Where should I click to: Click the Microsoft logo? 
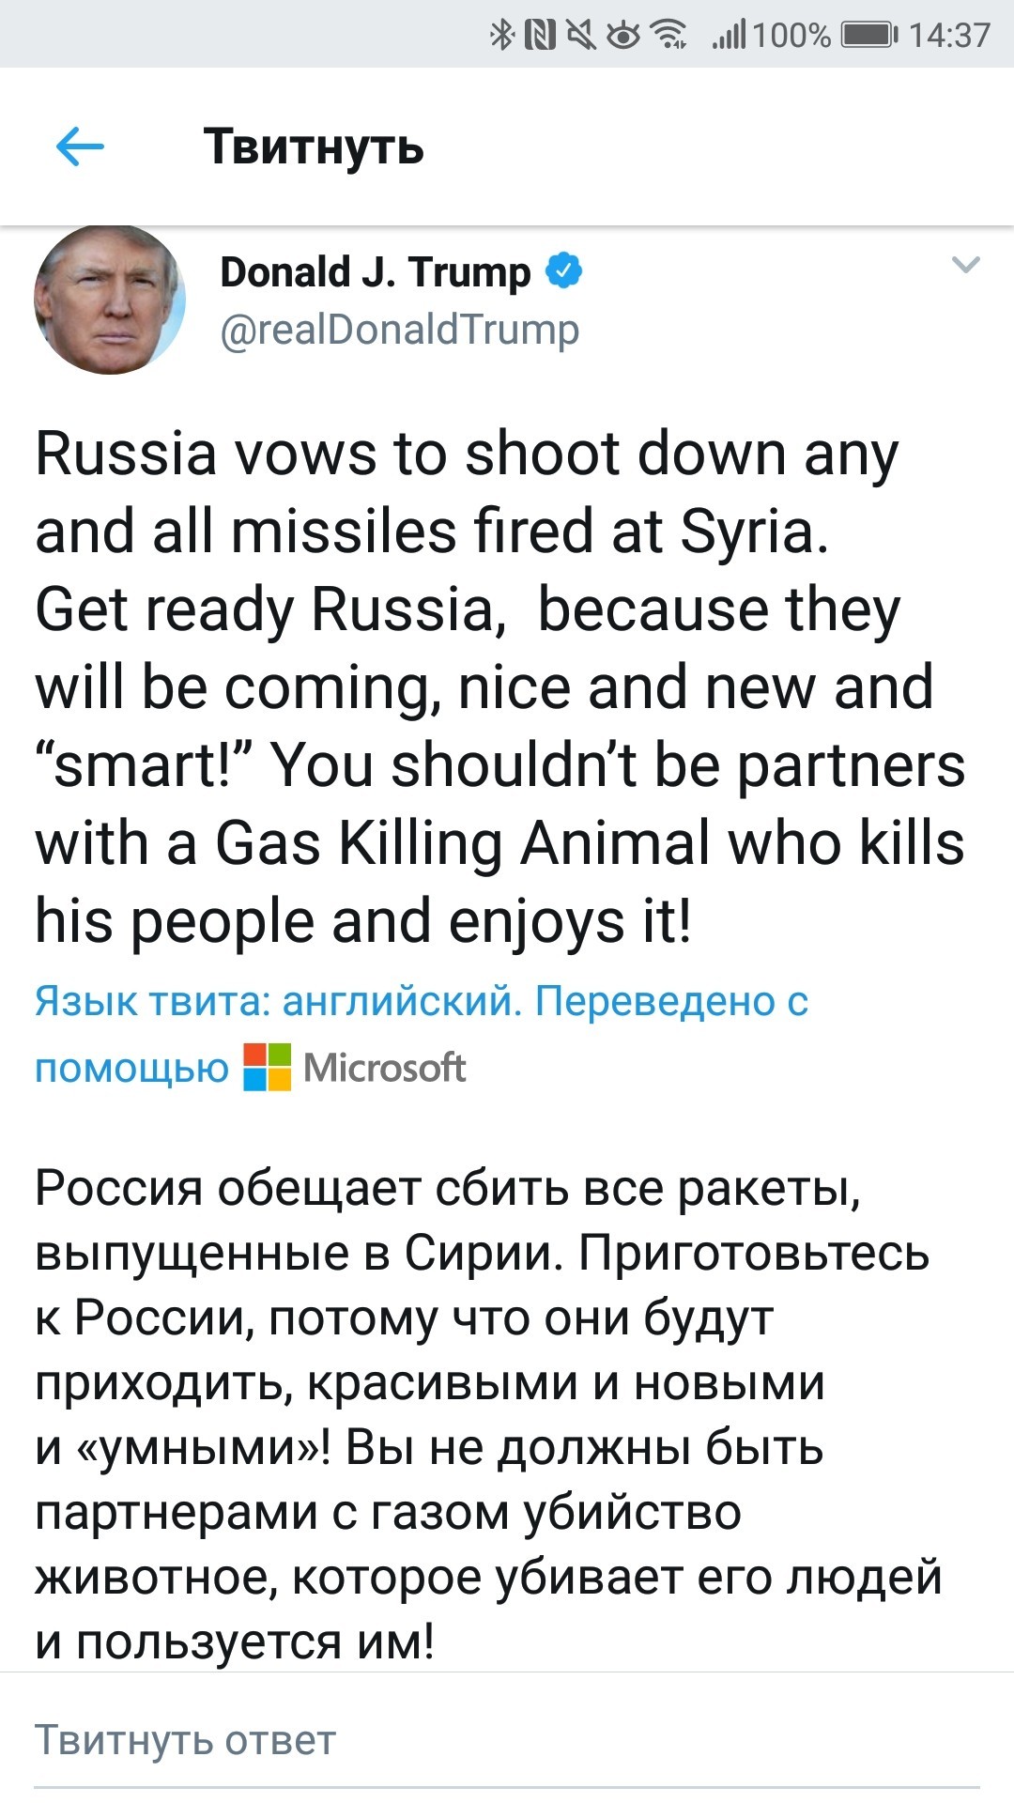point(267,1067)
